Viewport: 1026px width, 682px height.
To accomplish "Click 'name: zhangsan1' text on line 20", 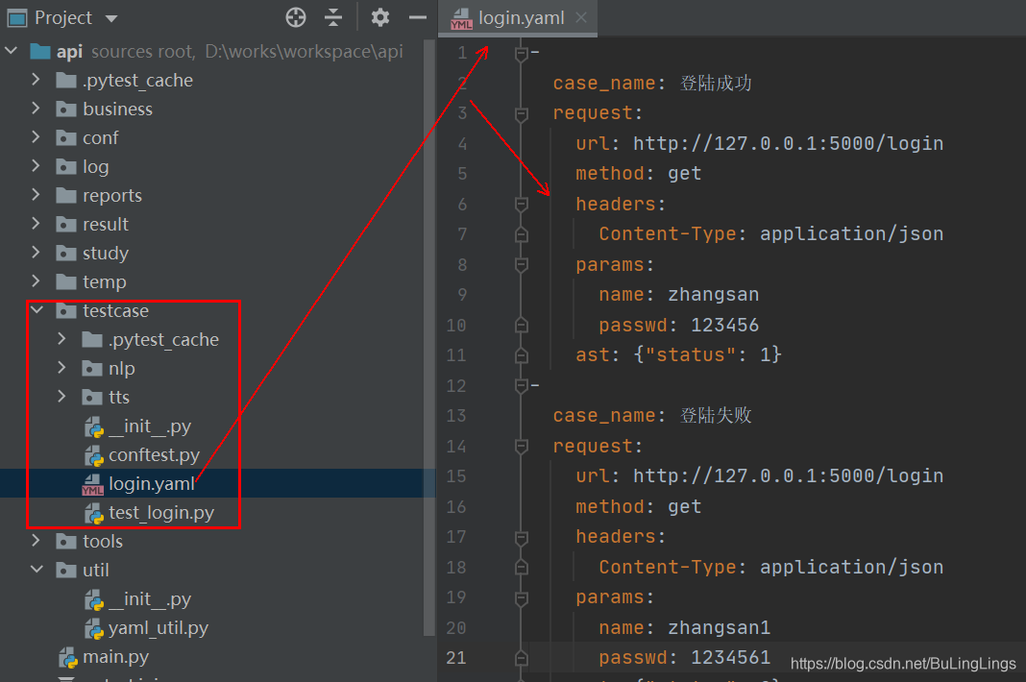I will (684, 627).
